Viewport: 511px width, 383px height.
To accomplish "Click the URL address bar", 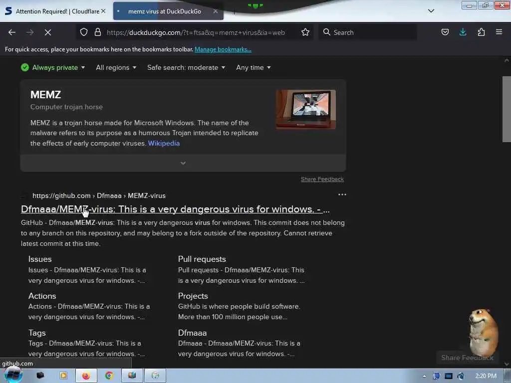I will 196,32.
